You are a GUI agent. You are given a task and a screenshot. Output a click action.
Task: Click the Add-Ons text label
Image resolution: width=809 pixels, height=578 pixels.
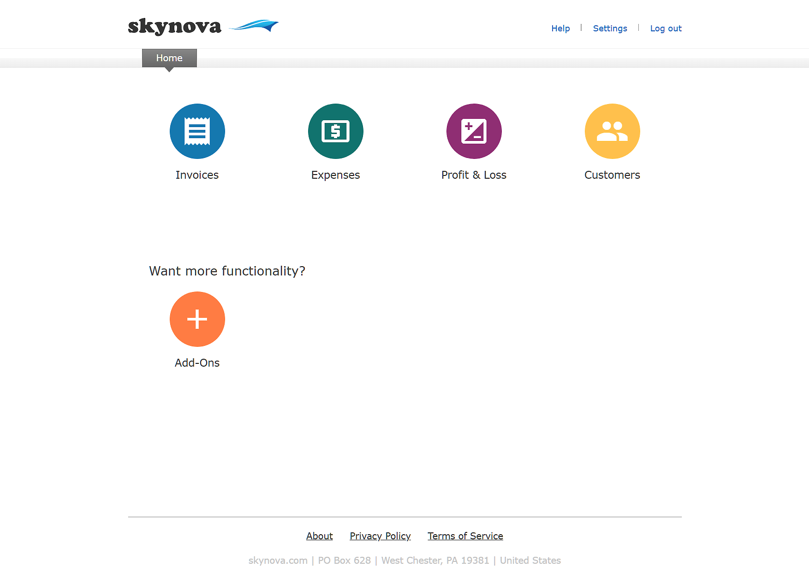(197, 363)
